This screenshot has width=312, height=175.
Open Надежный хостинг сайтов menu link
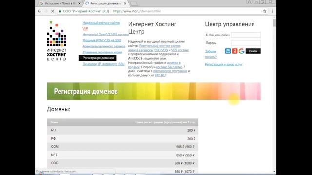pos(101,23)
